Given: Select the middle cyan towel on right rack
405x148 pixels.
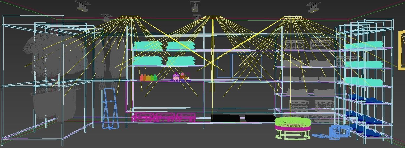Looking at the screenshot, I should 364,65.
